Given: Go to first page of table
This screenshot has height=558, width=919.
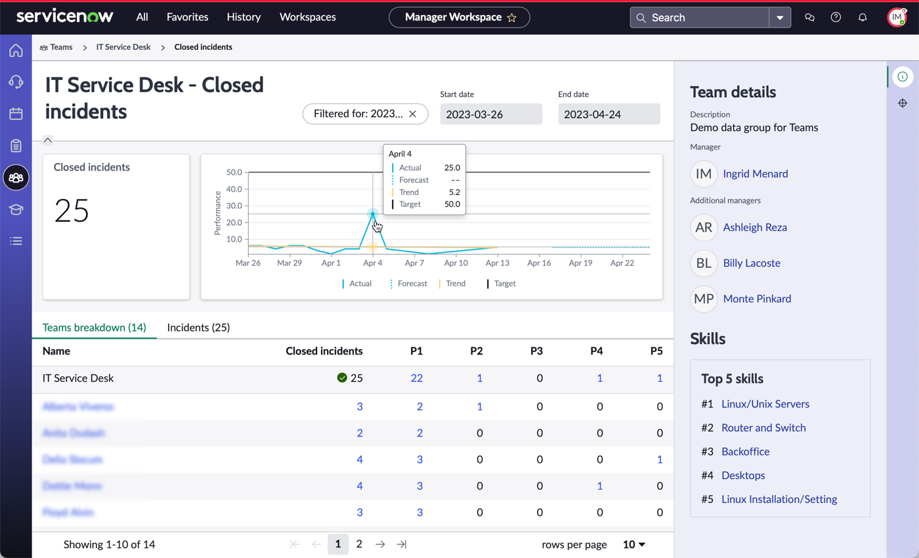Looking at the screenshot, I should coord(295,544).
